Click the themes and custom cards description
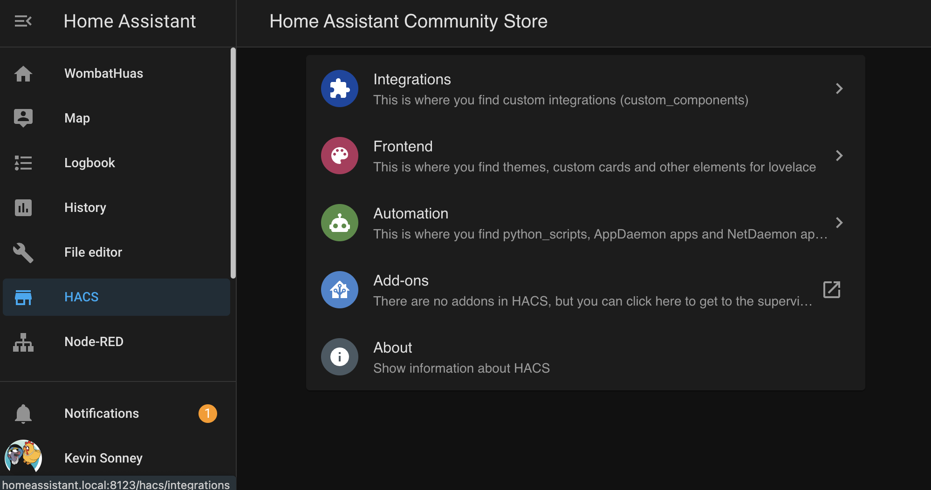The width and height of the screenshot is (931, 490). coord(595,167)
